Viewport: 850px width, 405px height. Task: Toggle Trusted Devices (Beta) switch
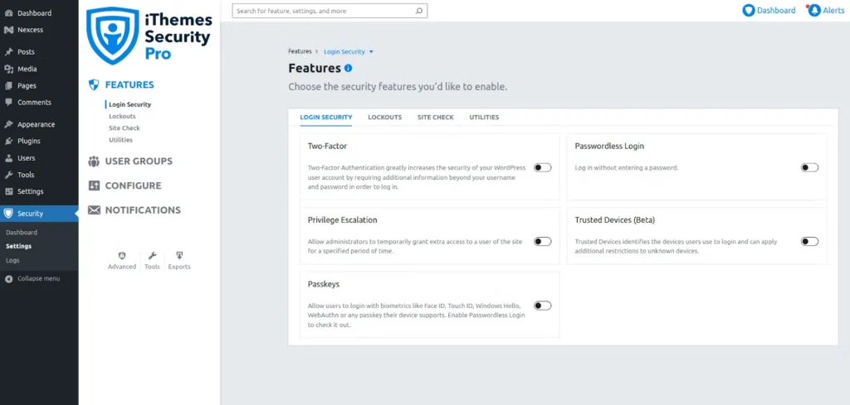809,241
